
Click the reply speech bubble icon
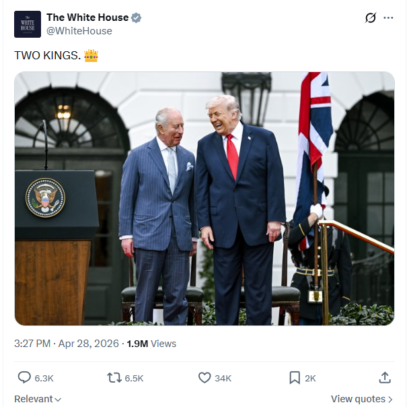pos(24,378)
